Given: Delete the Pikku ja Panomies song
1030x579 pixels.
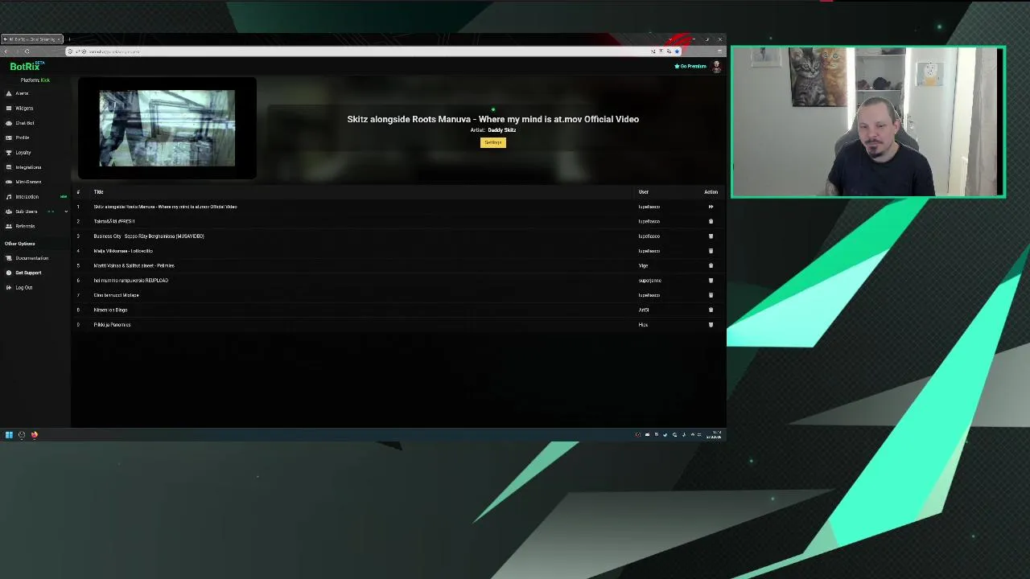Looking at the screenshot, I should (711, 325).
